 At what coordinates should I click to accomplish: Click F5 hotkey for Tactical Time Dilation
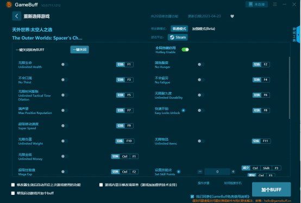125,95
